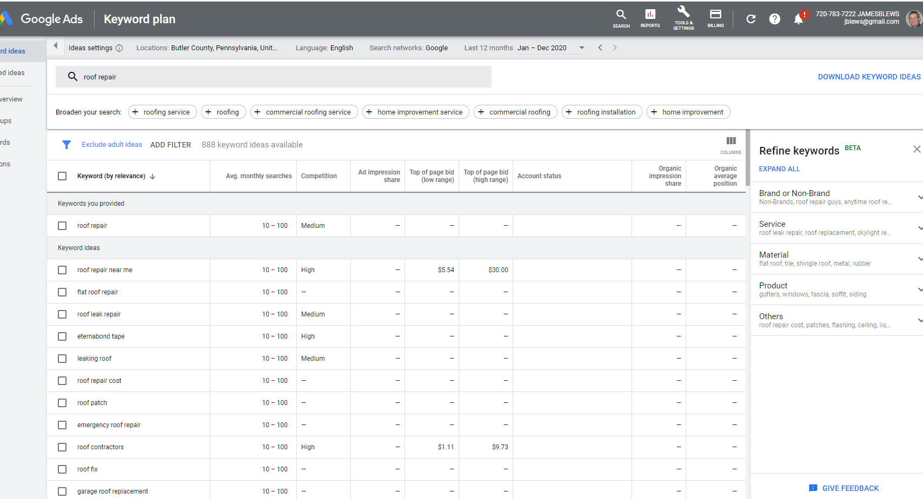Go to next date range arrow
The height and width of the screenshot is (499, 923).
click(x=615, y=48)
